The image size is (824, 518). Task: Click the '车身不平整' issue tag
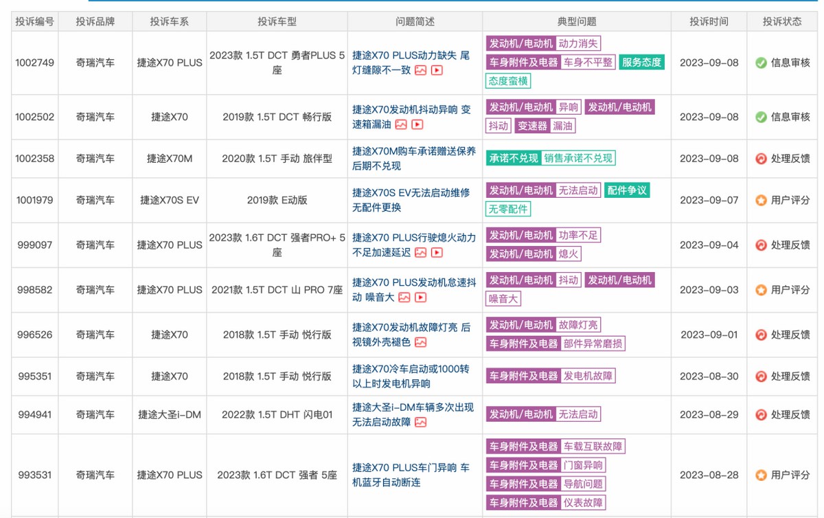point(588,63)
